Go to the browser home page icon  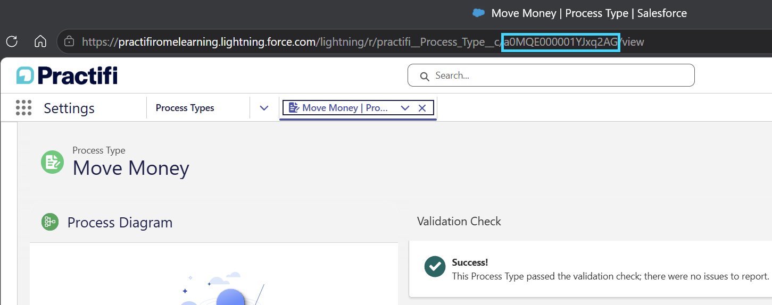pyautogui.click(x=40, y=41)
